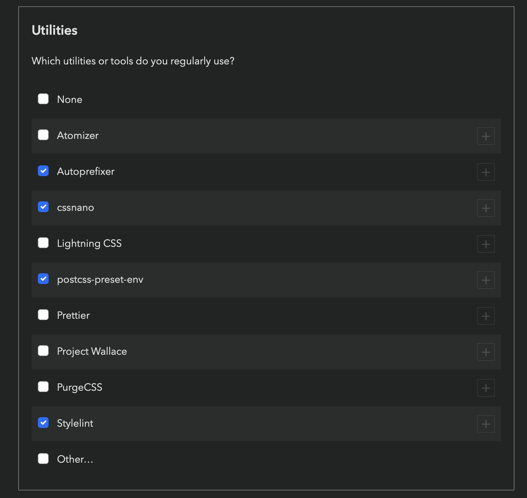527x498 pixels.
Task: Expand comment field for cssnano row
Action: tap(486, 208)
